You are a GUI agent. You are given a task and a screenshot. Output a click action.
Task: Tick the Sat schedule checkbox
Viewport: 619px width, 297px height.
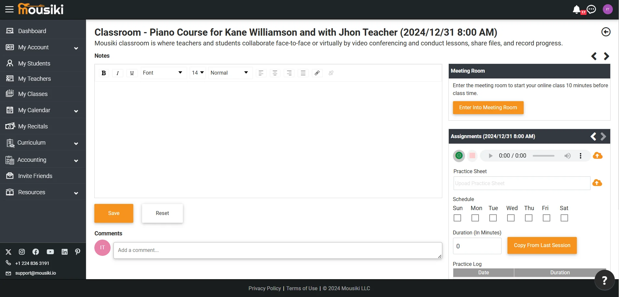[564, 218]
